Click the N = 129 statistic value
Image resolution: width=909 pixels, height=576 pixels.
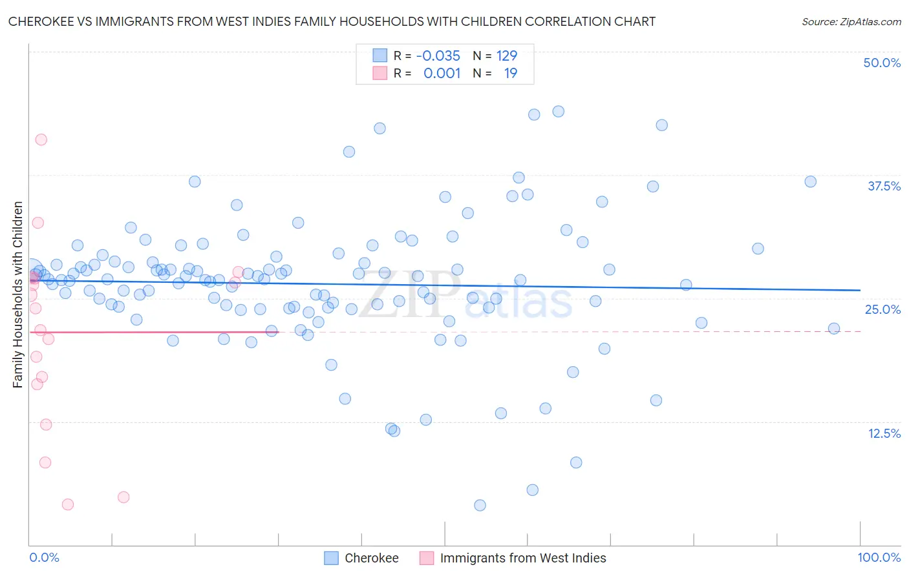[495, 56]
